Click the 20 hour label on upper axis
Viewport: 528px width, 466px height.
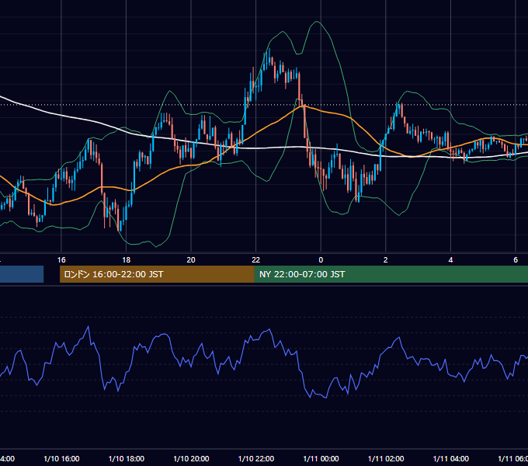pyautogui.click(x=191, y=260)
